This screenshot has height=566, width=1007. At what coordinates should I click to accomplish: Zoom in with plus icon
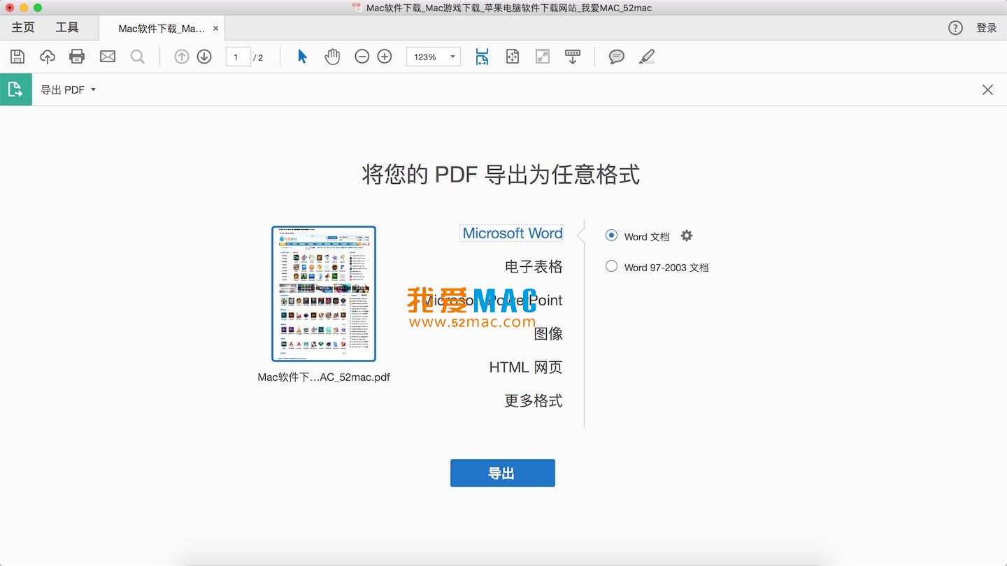pyautogui.click(x=385, y=57)
